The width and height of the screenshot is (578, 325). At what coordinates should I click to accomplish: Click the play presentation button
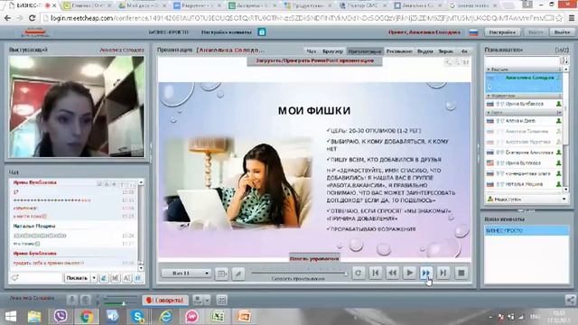coord(409,273)
